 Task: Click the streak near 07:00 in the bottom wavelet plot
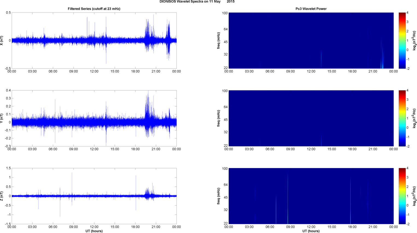[x=276, y=210]
